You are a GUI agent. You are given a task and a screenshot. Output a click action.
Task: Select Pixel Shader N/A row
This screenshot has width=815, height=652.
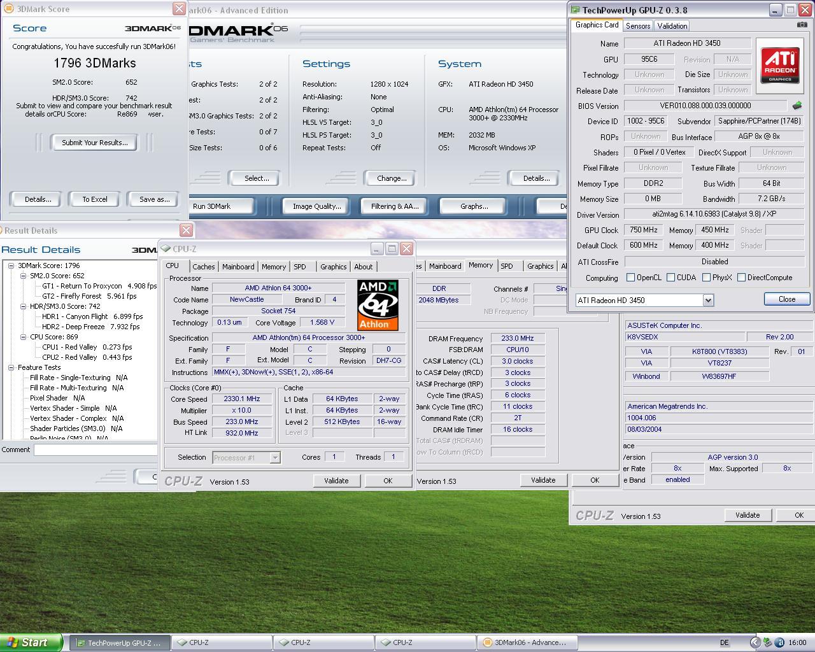coord(57,398)
